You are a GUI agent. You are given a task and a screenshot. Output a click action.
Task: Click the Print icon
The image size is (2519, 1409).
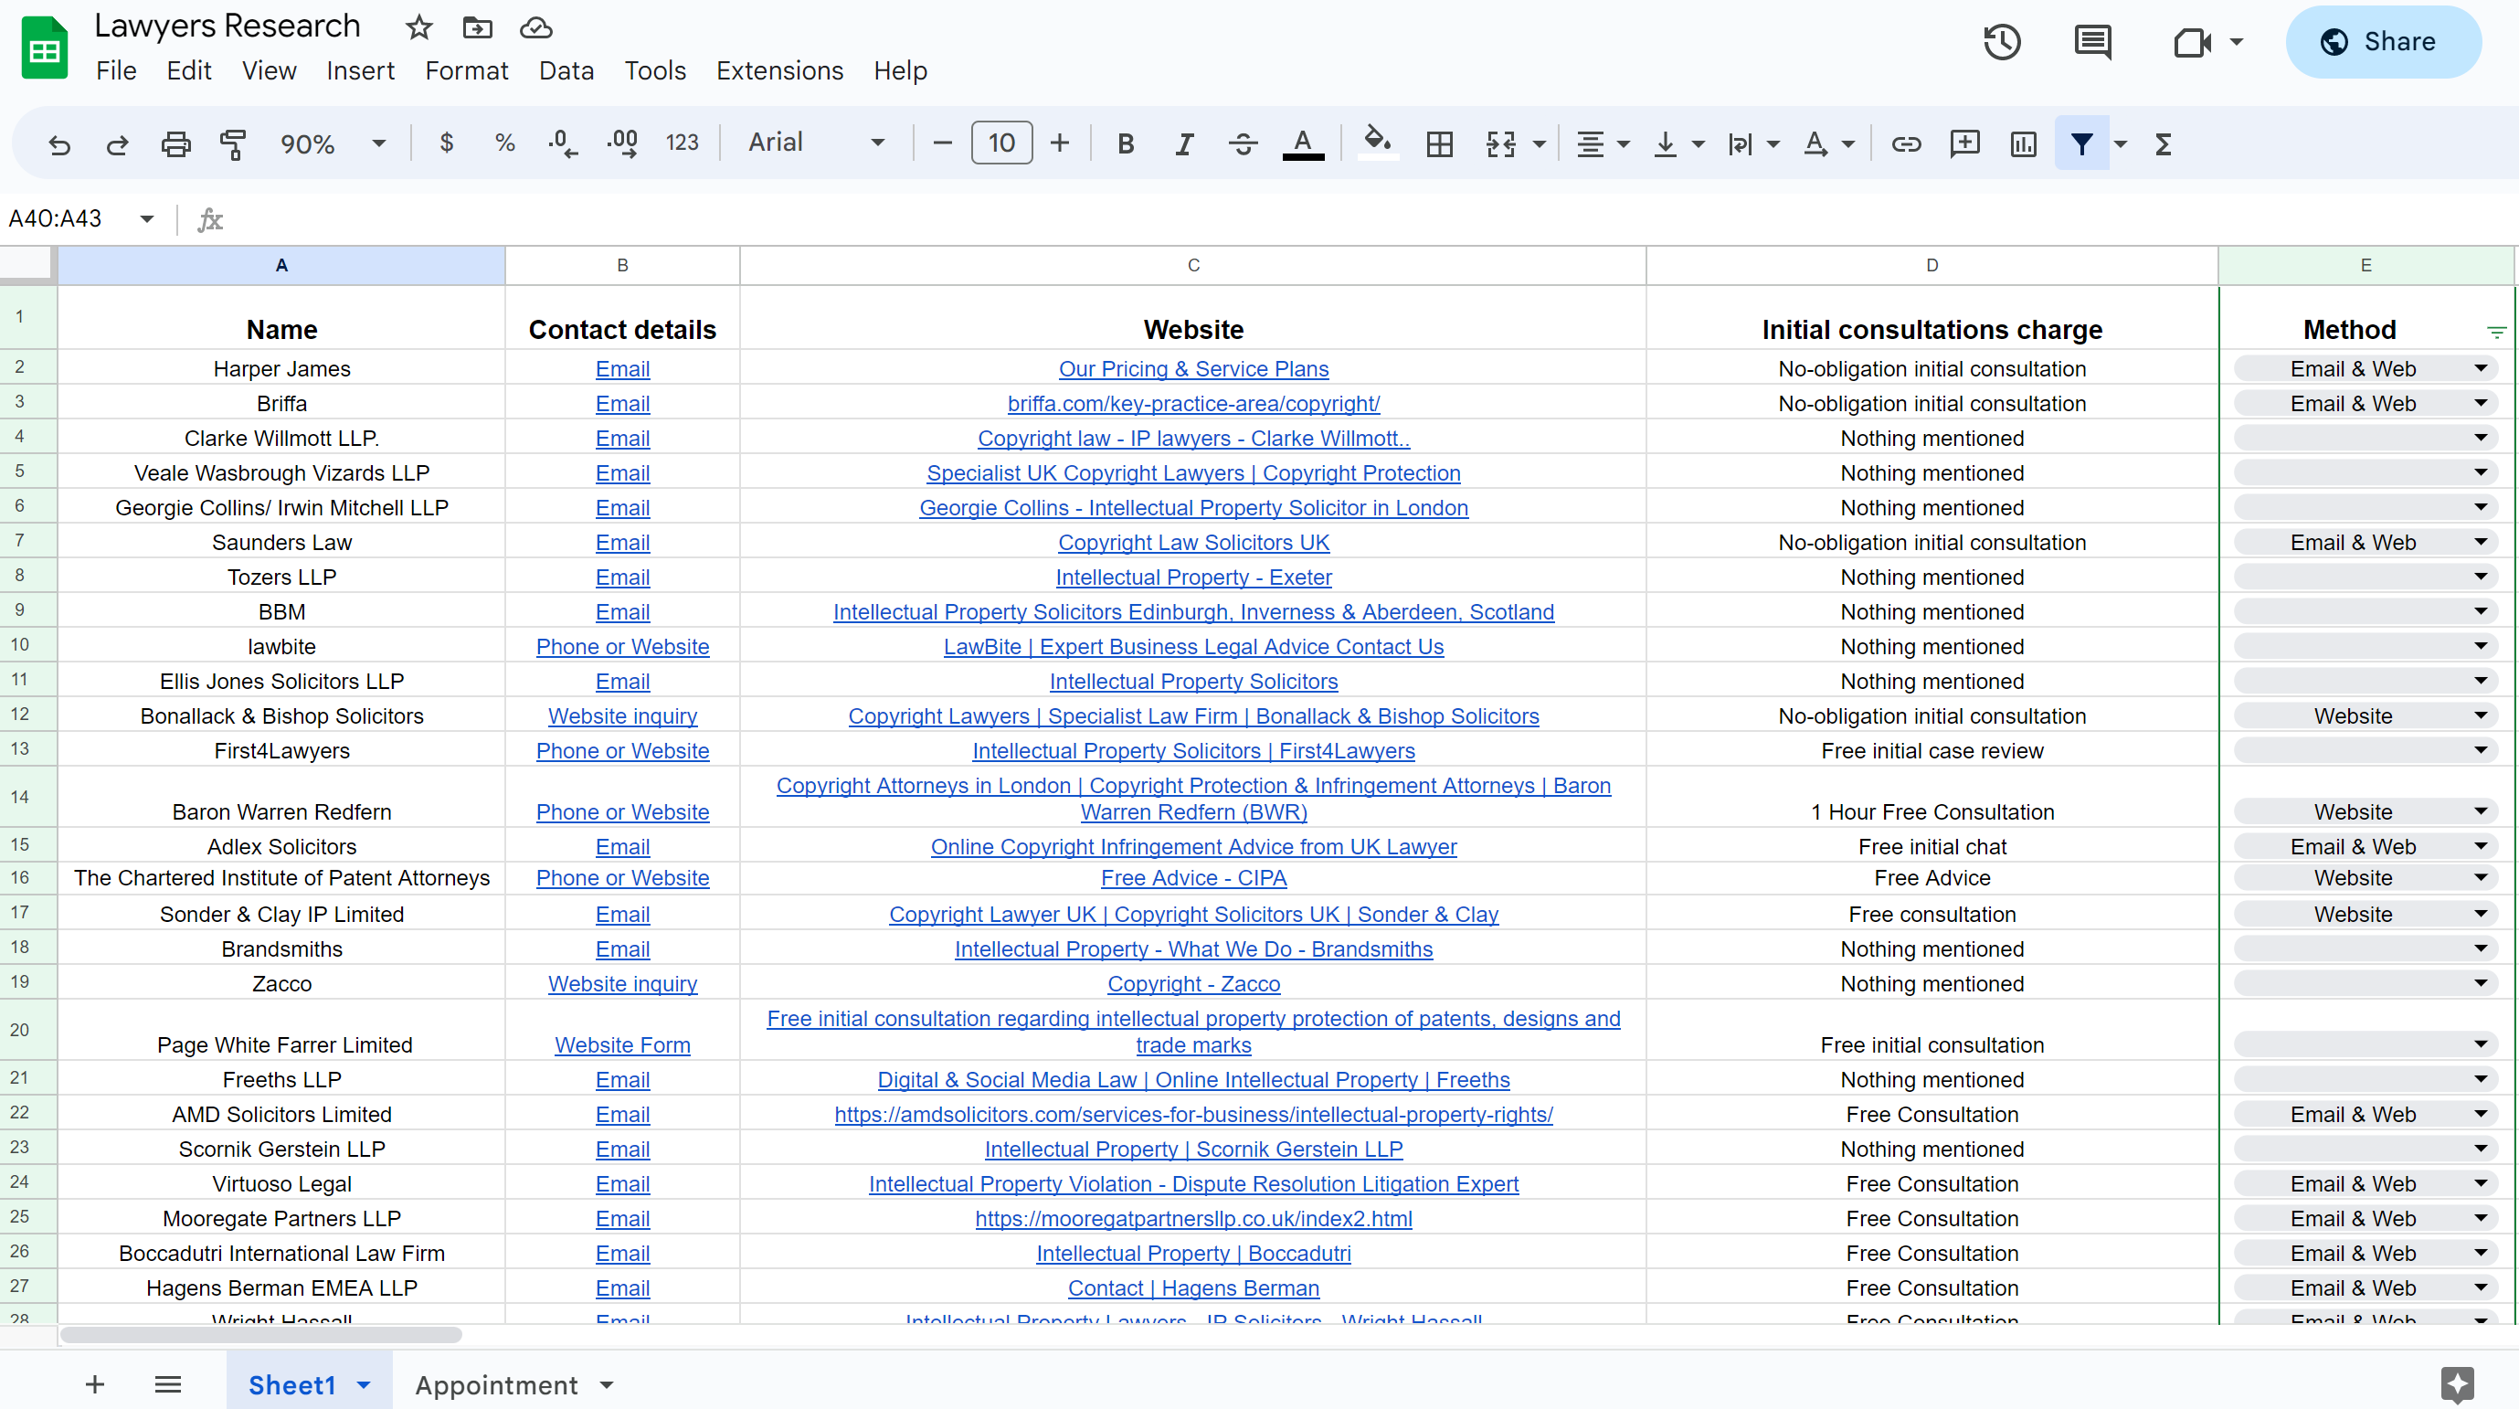point(175,143)
